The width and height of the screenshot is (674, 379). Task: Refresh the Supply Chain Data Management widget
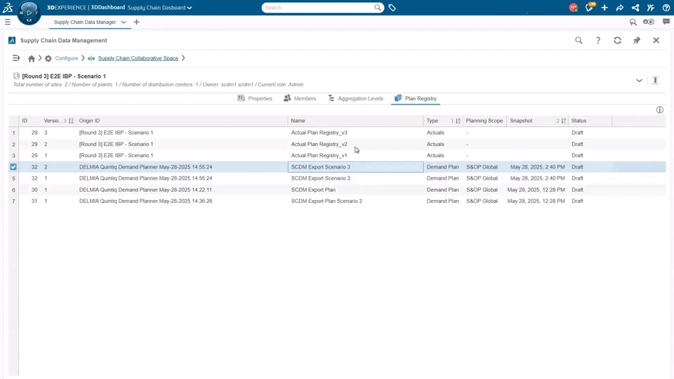pos(617,41)
